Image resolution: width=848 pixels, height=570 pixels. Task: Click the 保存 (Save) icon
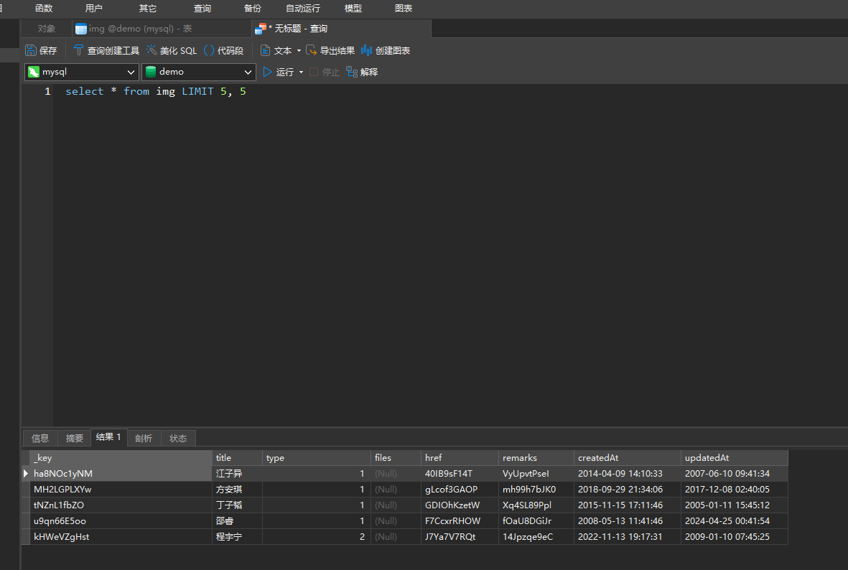[31, 51]
